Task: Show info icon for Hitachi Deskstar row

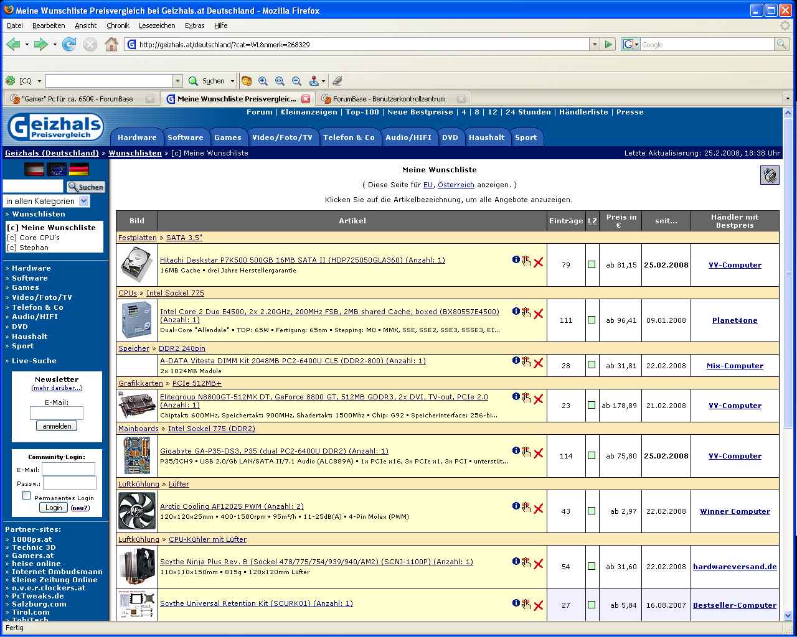Action: pos(516,260)
